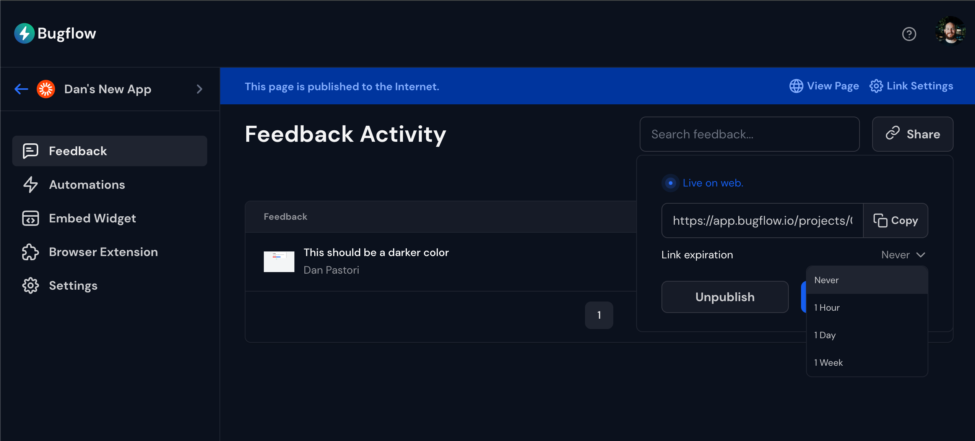Click the Feedback column header

pos(285,217)
